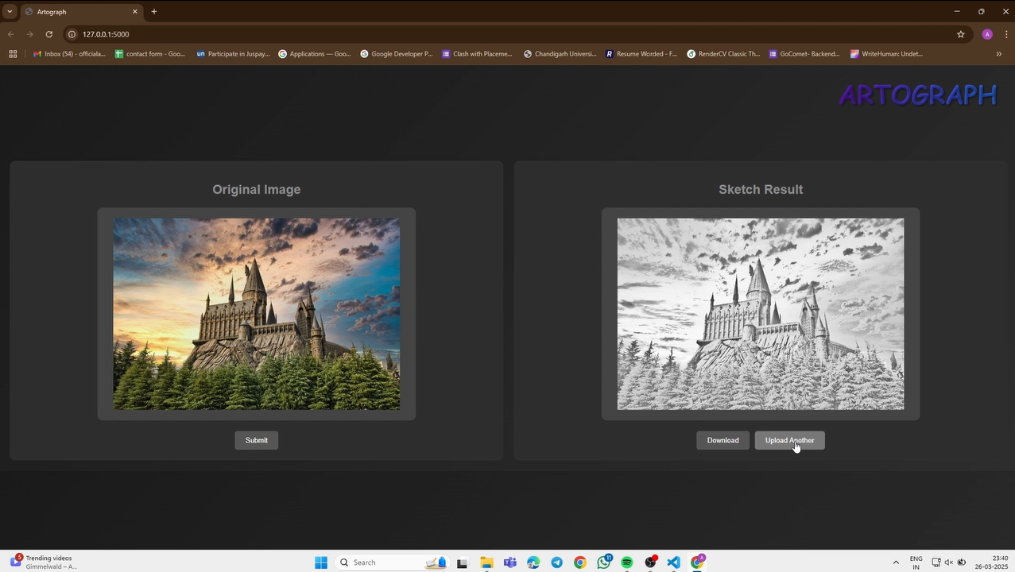Click the original castle image thumbnail
1015x572 pixels.
click(256, 314)
